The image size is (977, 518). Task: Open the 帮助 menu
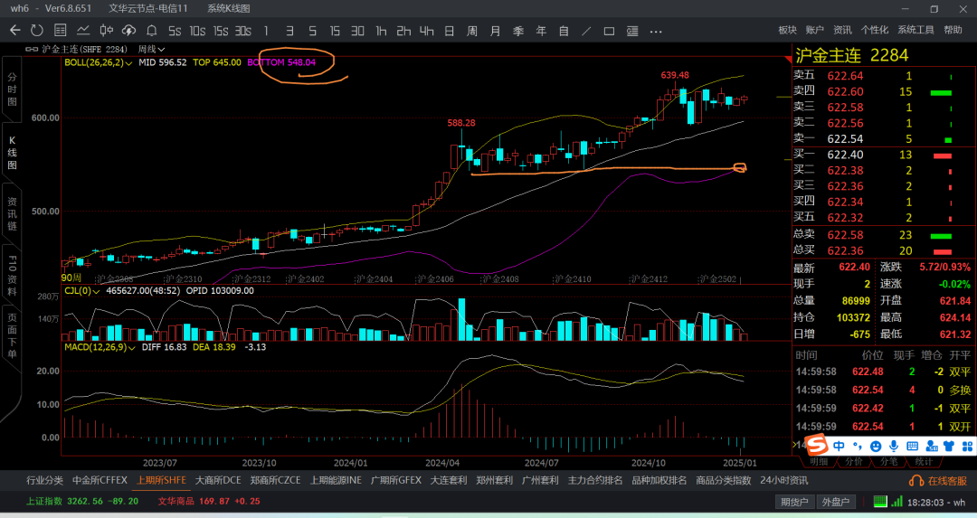pyautogui.click(x=953, y=30)
